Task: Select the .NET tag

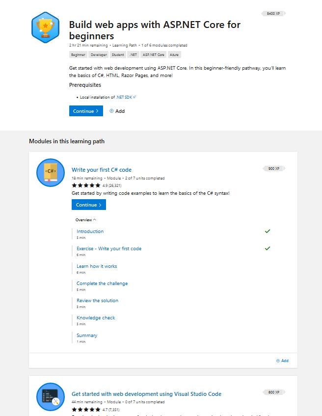Action: pos(133,54)
